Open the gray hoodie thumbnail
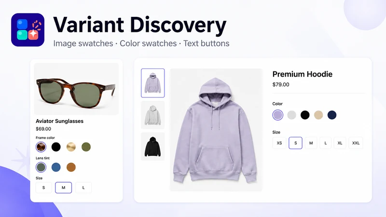386x217 pixels. tap(153, 115)
